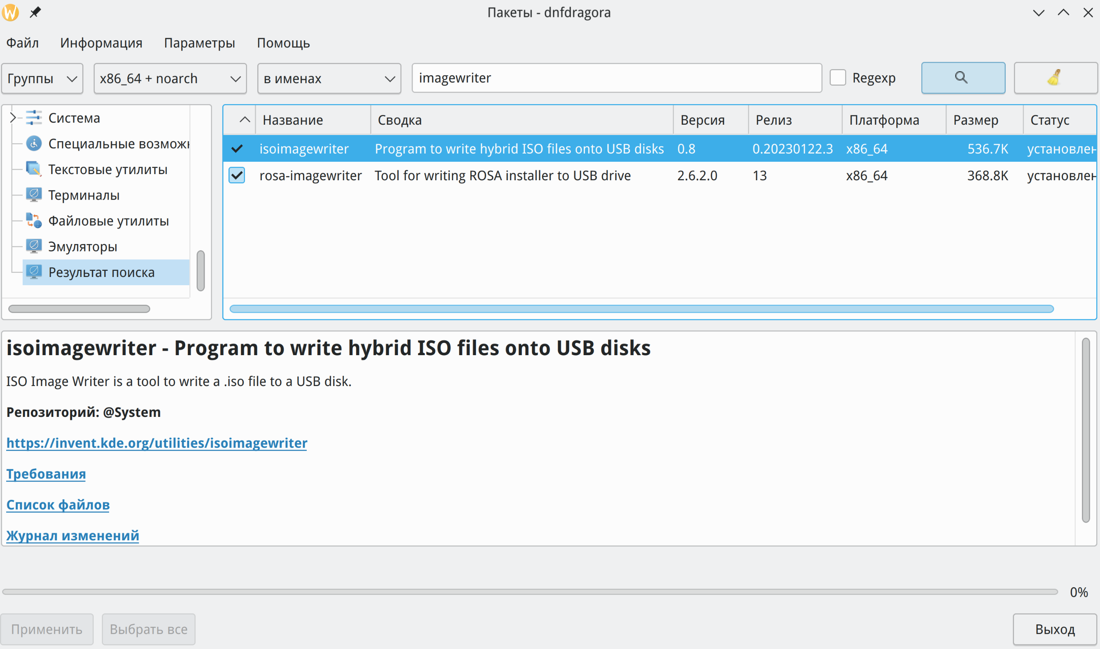Screen dimensions: 1100x649
Task: Click the package list horizontal scrollbar
Action: point(641,309)
